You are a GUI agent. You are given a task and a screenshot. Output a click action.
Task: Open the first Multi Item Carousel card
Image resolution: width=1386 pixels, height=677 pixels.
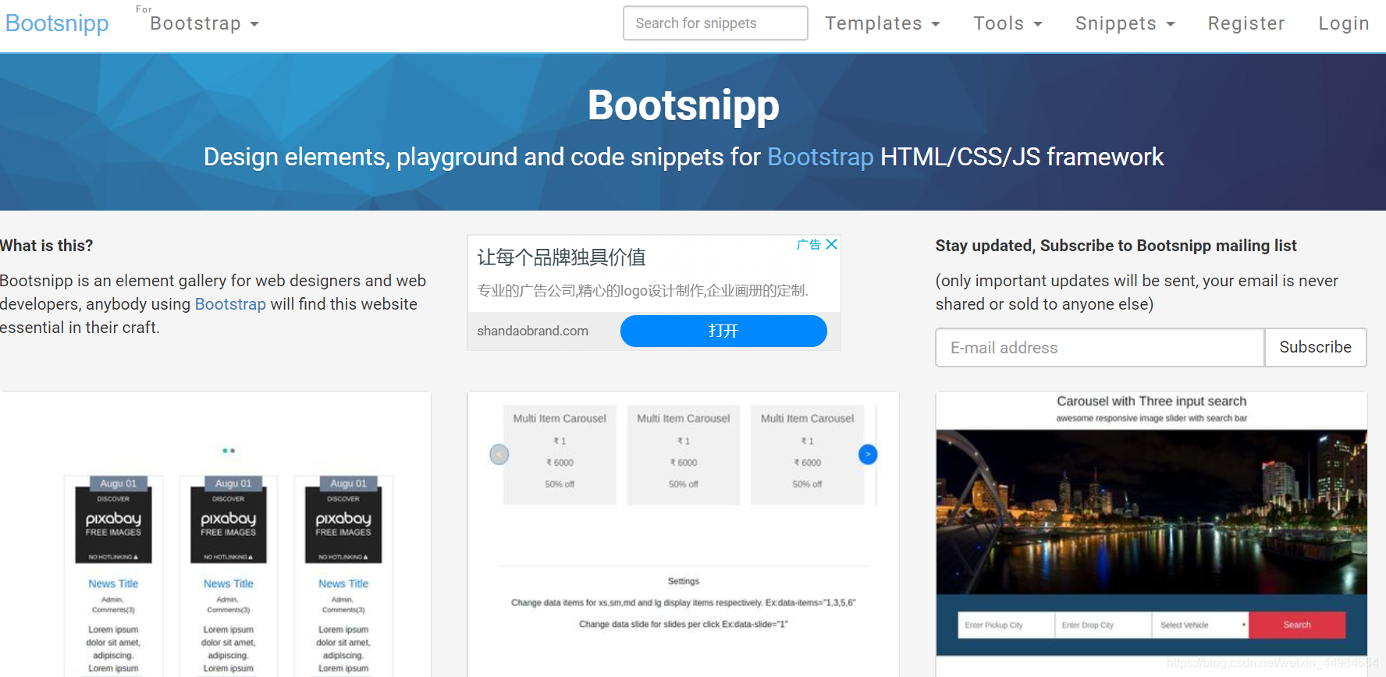coord(560,455)
